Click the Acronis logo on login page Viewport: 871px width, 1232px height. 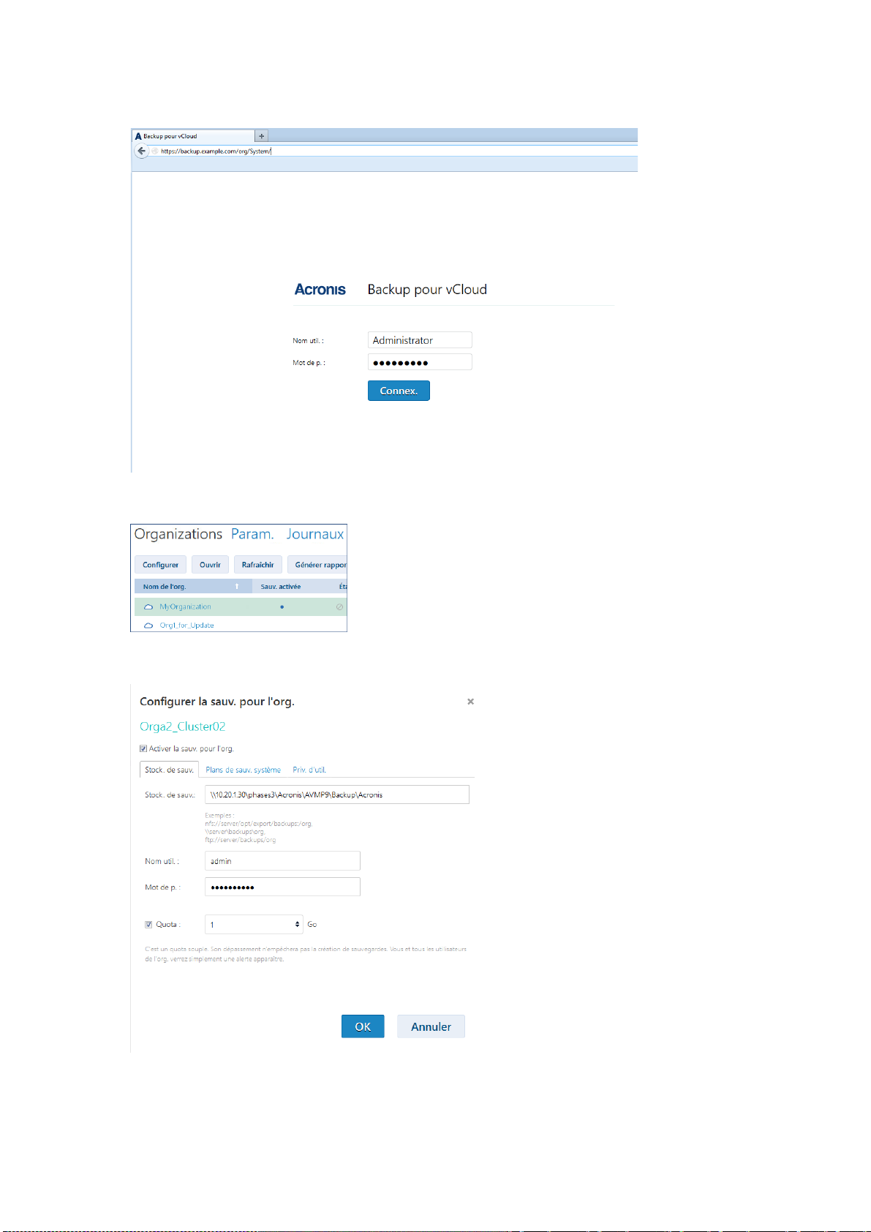[x=320, y=290]
